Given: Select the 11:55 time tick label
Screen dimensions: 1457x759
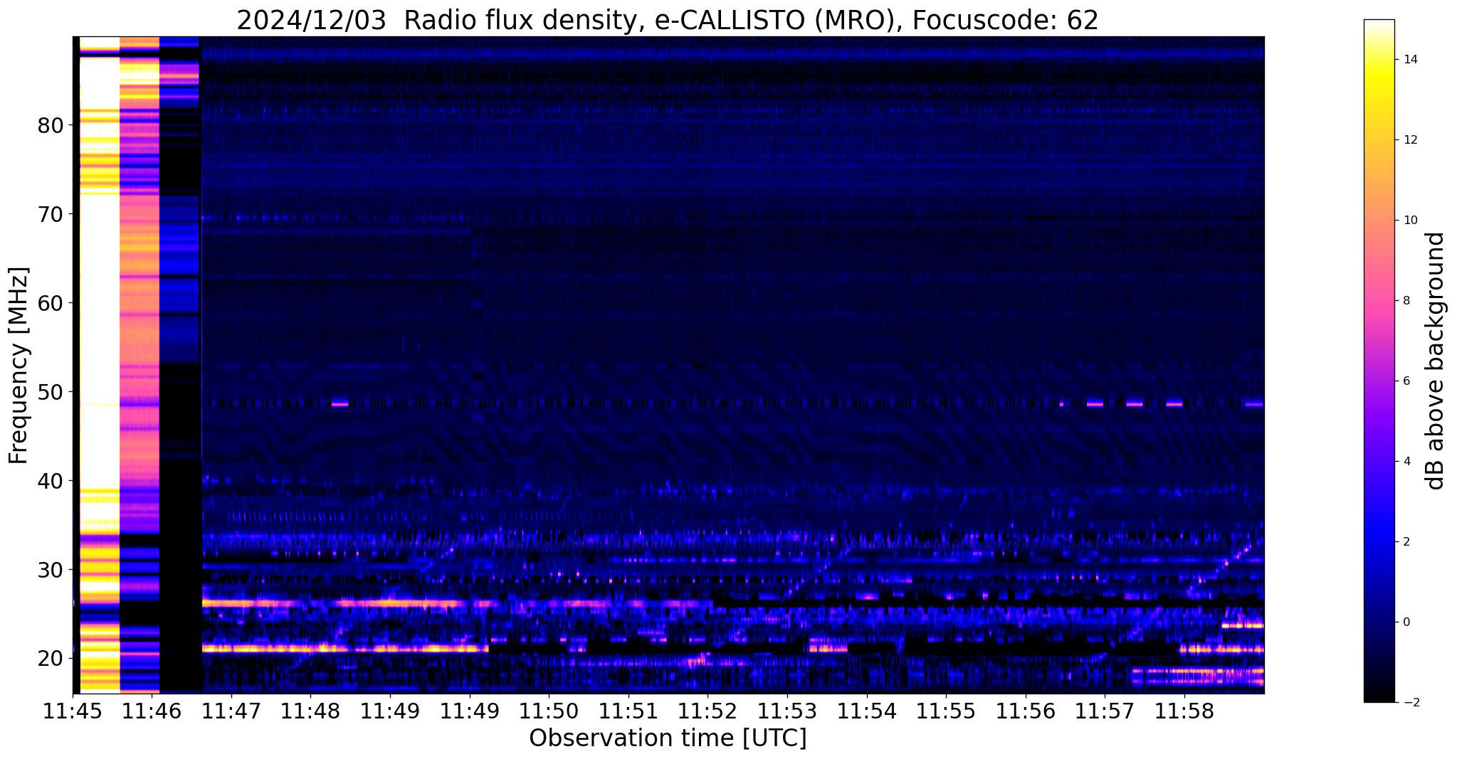Looking at the screenshot, I should pyautogui.click(x=946, y=711).
